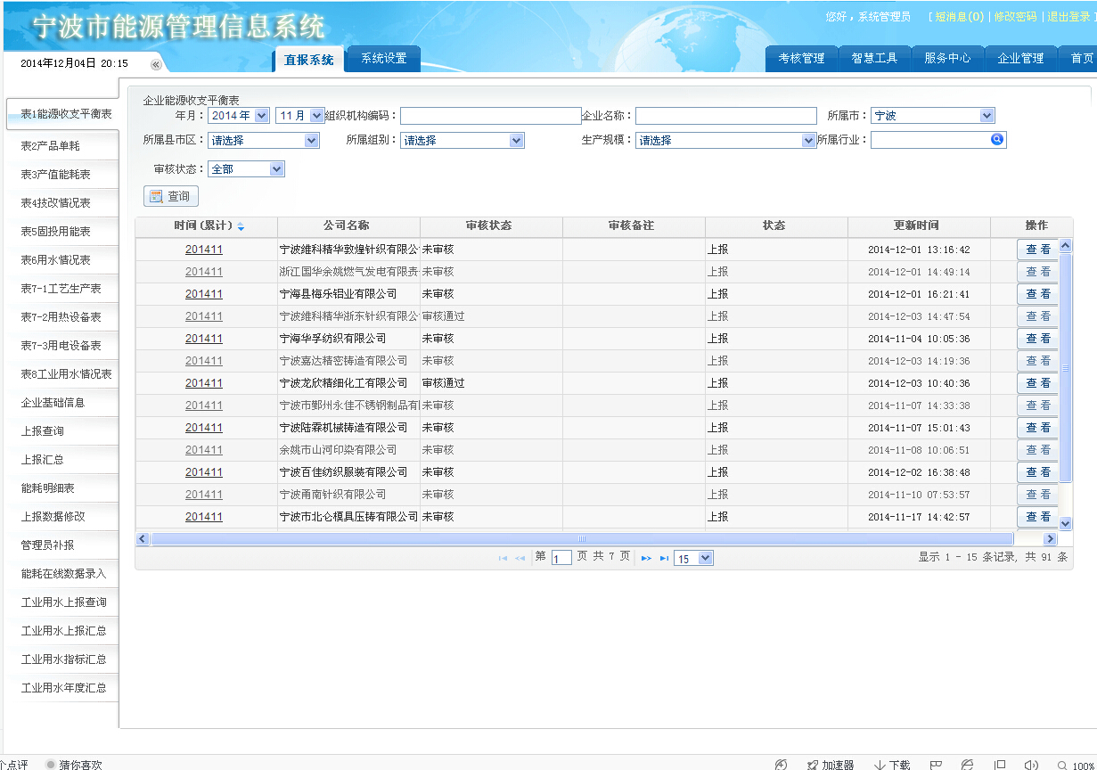Click the table's horizontal scrollbar thumb
1097x770 pixels.
[x=582, y=538]
